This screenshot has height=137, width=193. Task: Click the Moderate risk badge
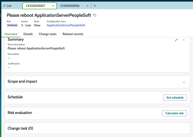[12, 25]
